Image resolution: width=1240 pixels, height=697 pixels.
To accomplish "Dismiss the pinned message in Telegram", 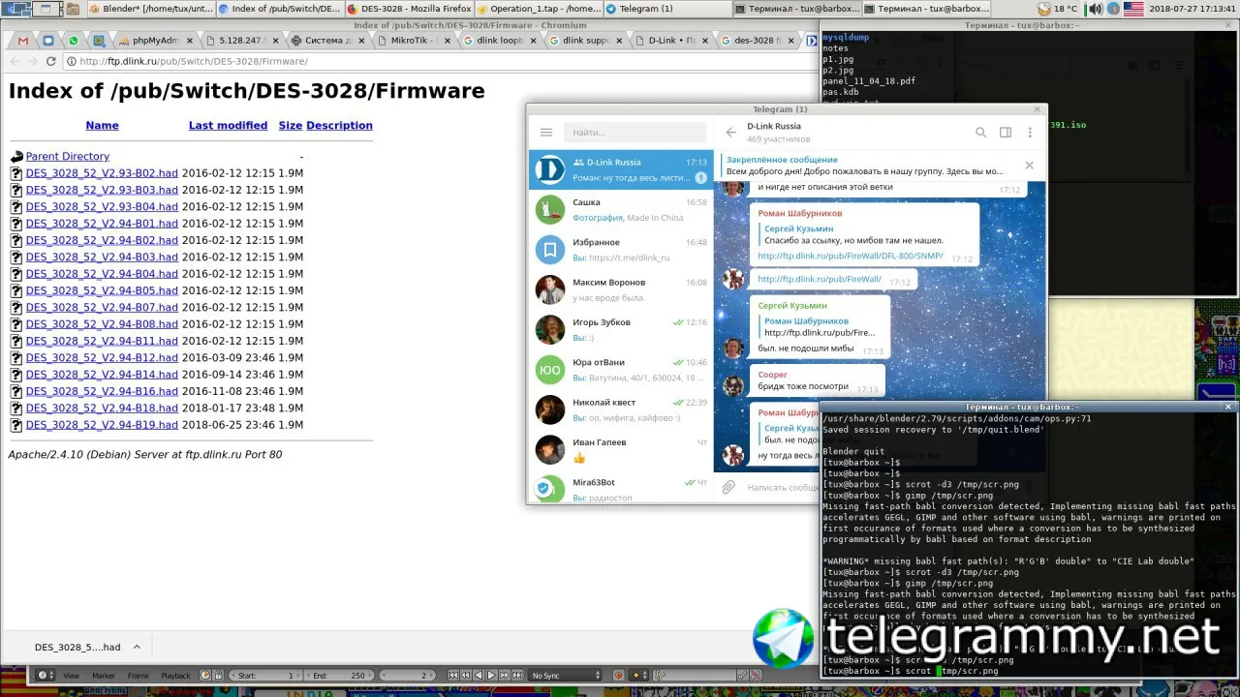I will click(1029, 166).
